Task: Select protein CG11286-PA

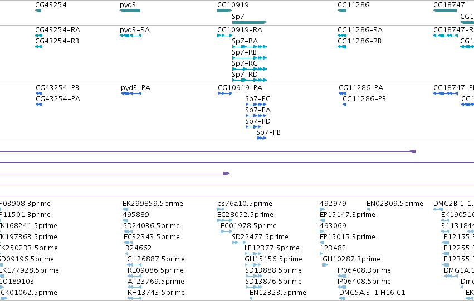Action: [342, 94]
